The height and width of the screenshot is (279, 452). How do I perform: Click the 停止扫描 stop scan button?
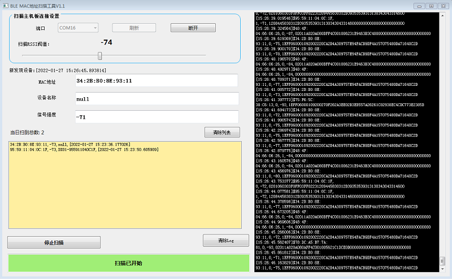pos(54,242)
